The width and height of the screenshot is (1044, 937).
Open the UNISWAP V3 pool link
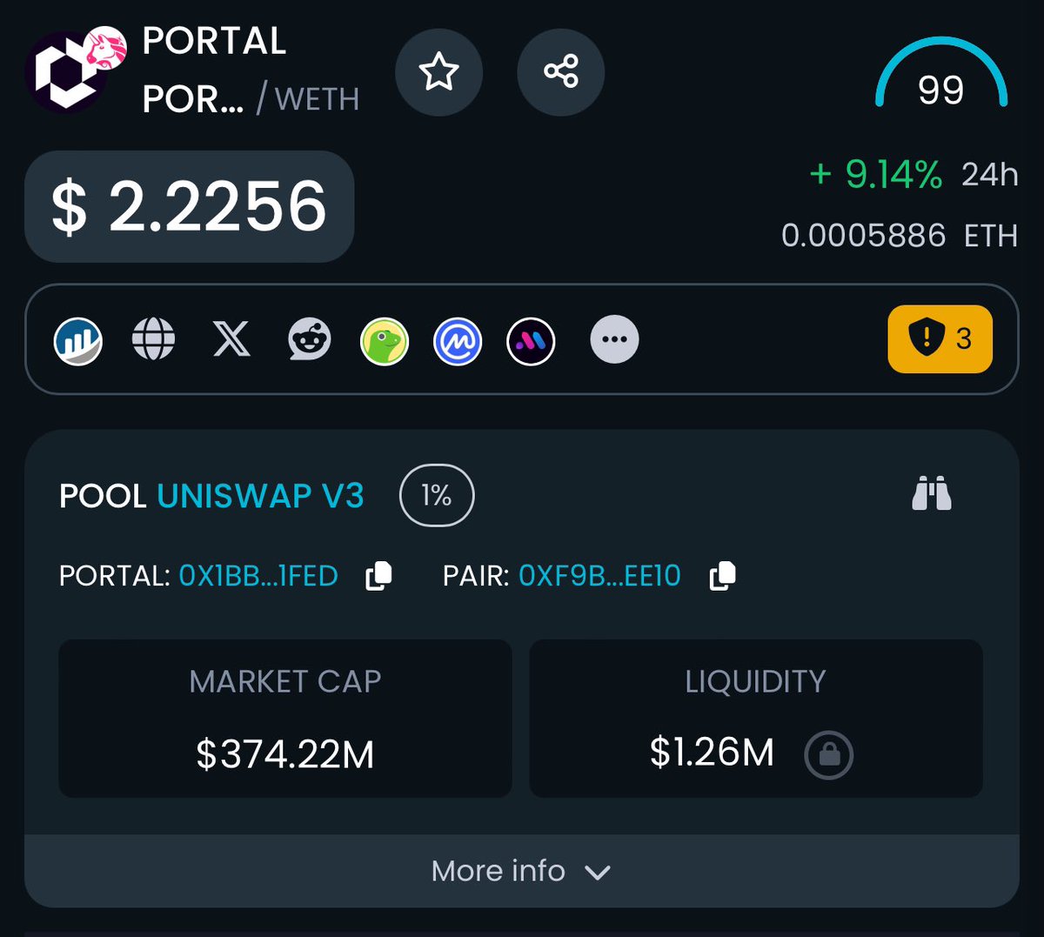260,496
